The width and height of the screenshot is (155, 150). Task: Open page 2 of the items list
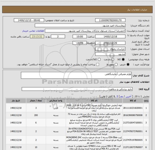117,96
